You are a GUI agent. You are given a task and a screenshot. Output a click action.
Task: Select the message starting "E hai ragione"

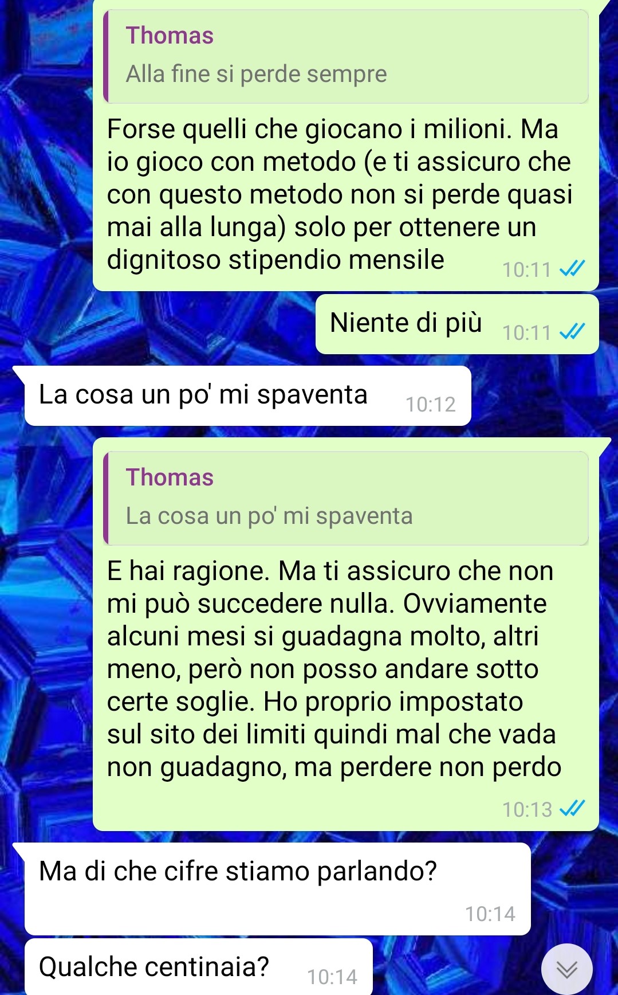(x=346, y=634)
